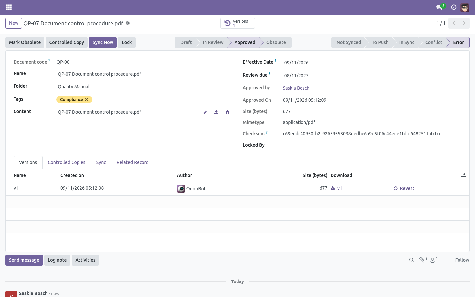Set status to Draft
This screenshot has width=475, height=297.
[186, 42]
